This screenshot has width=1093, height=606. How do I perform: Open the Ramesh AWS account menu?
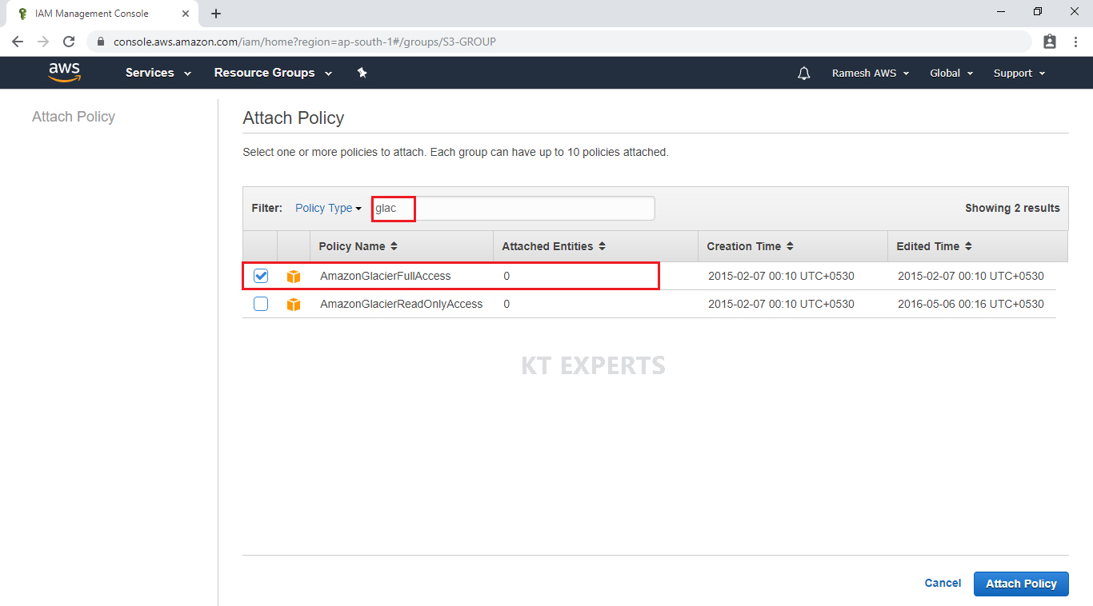[x=871, y=73]
